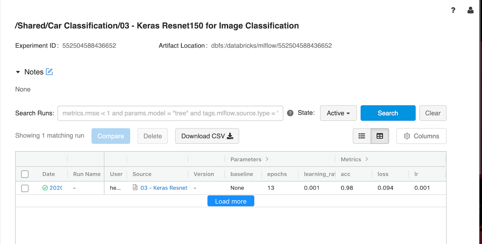The image size is (482, 244).
Task: Expand the Metrics column group
Action: click(367, 159)
